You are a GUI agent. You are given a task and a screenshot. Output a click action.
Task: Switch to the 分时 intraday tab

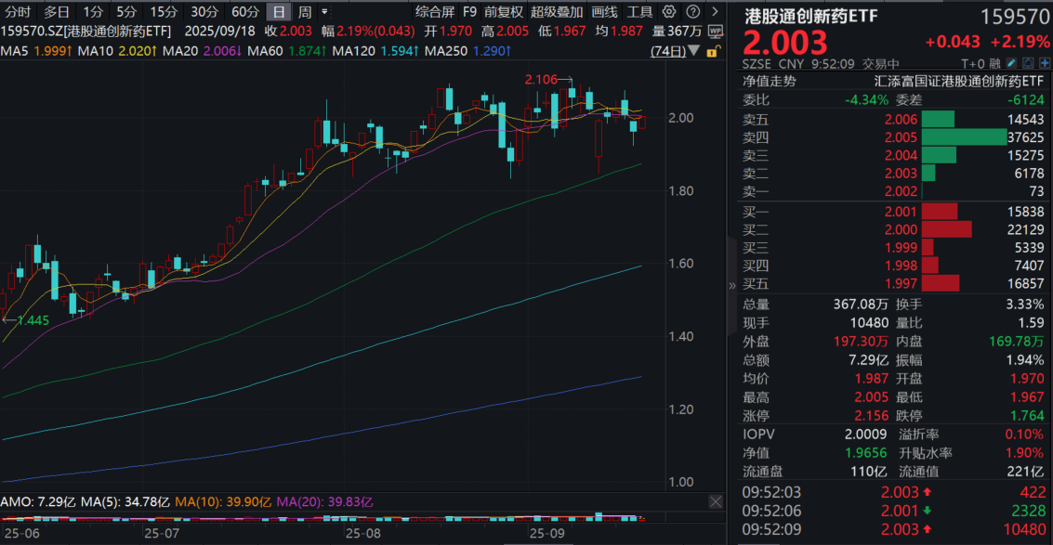(x=19, y=11)
